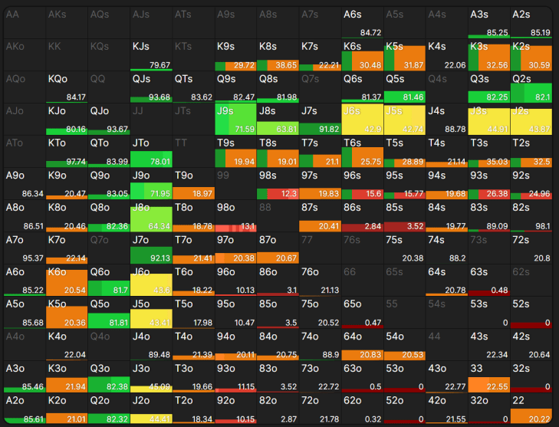The height and width of the screenshot is (427, 559).
Task: Click the 64o cell showing 20.83
Action: tap(362, 345)
